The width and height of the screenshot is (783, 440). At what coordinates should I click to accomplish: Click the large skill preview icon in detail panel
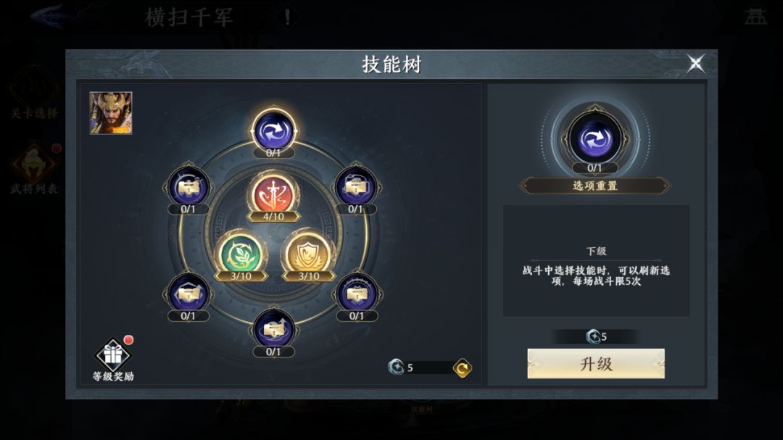[594, 138]
